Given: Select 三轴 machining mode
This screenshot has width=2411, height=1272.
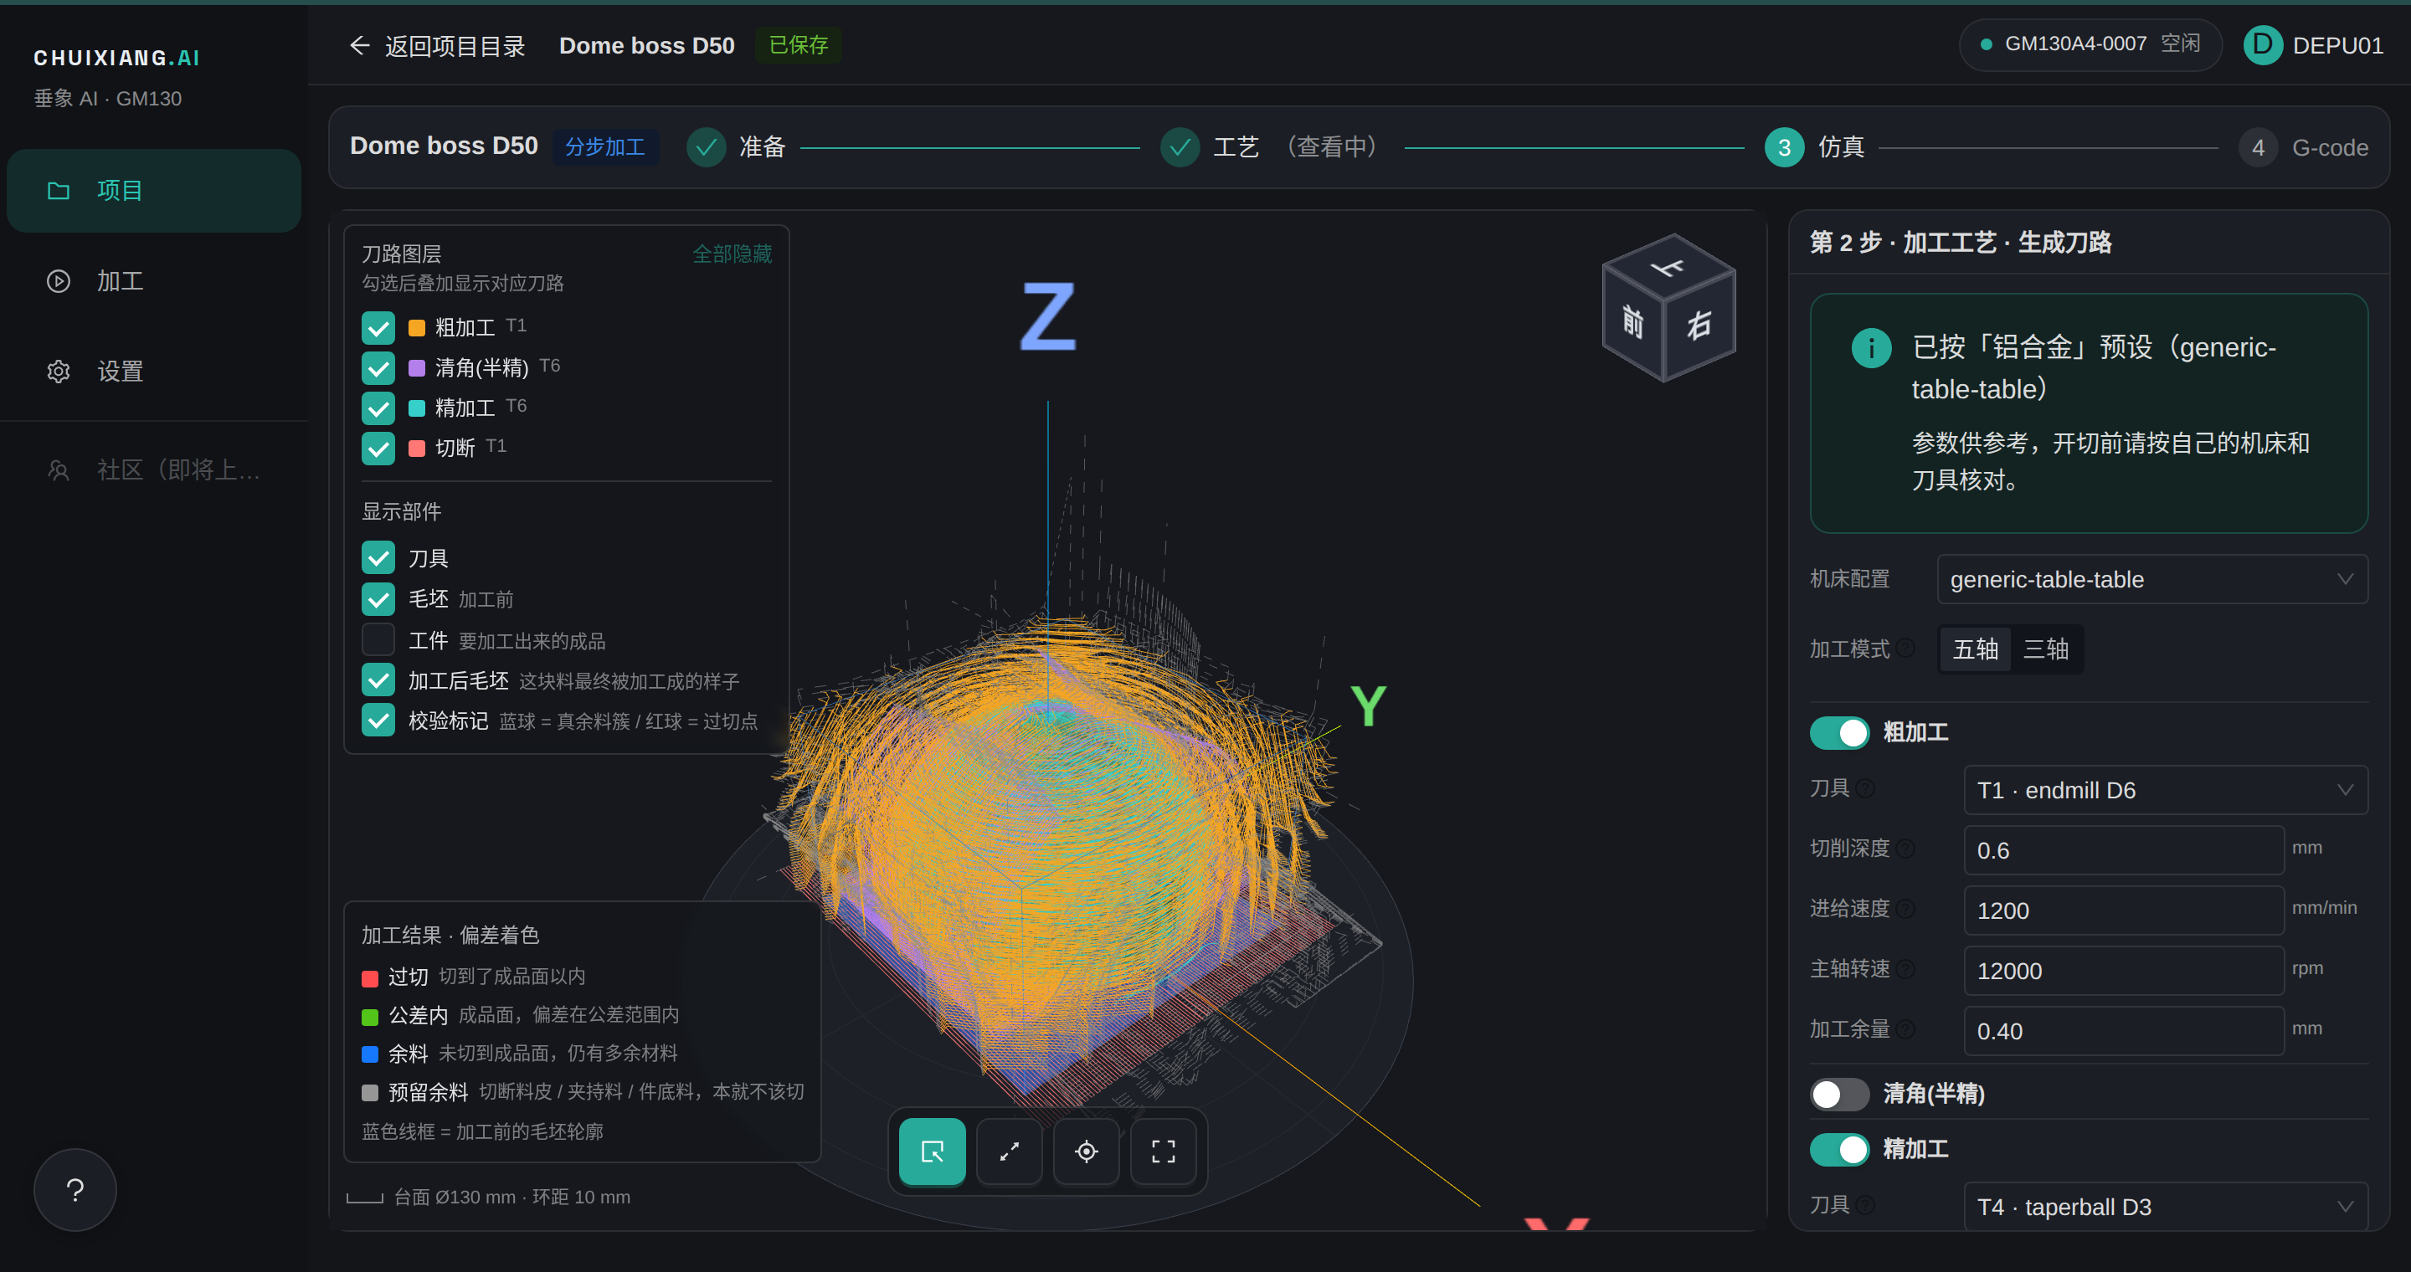Looking at the screenshot, I should tap(2045, 649).
